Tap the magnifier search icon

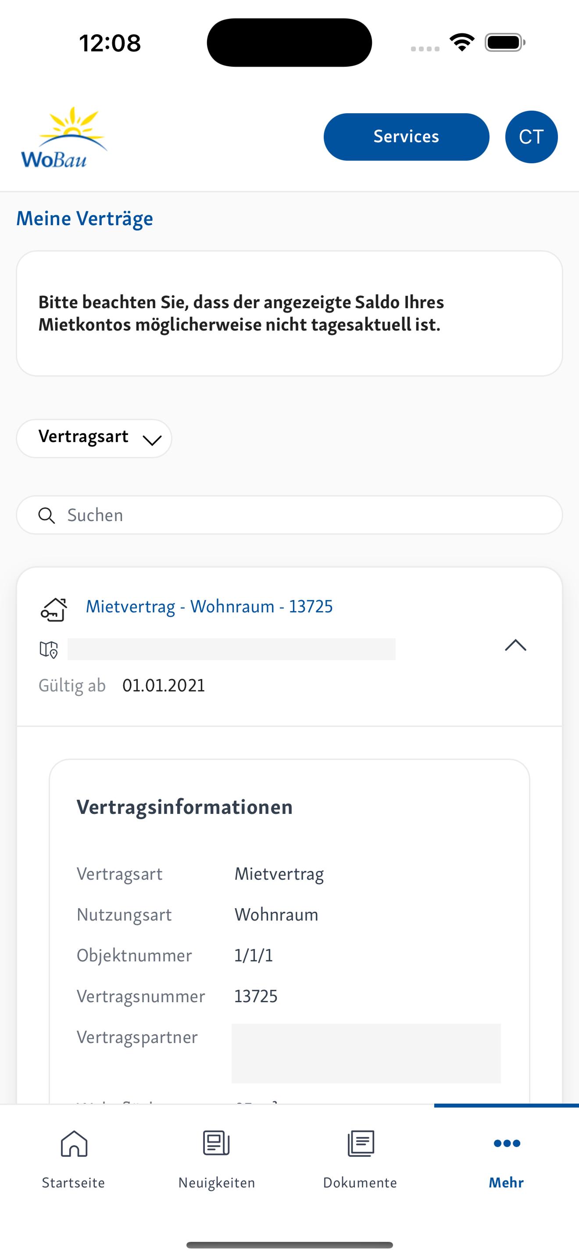tap(47, 515)
